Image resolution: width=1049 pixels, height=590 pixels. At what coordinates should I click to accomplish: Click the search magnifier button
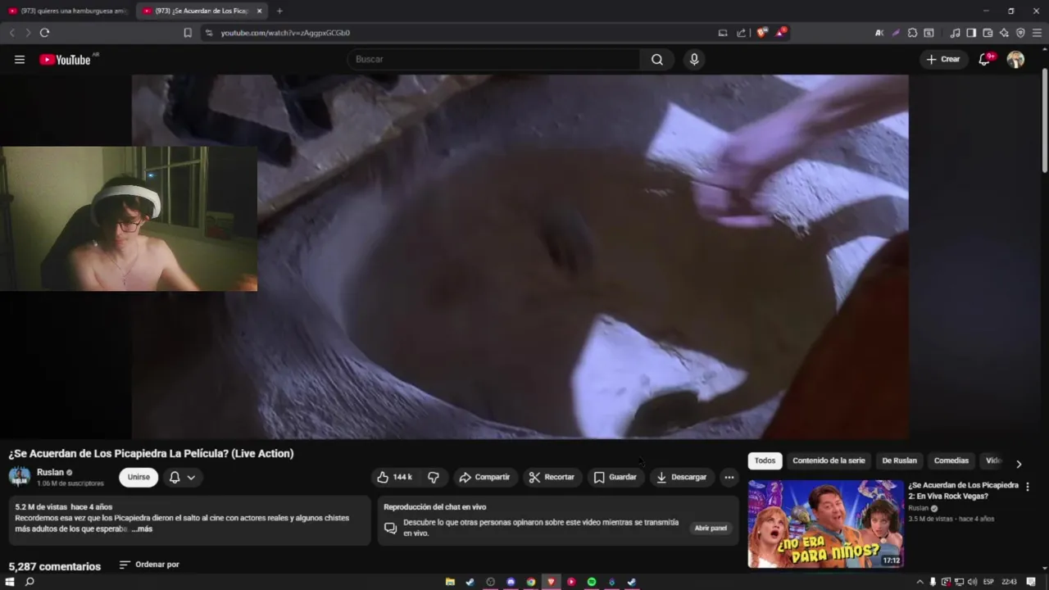pos(657,59)
